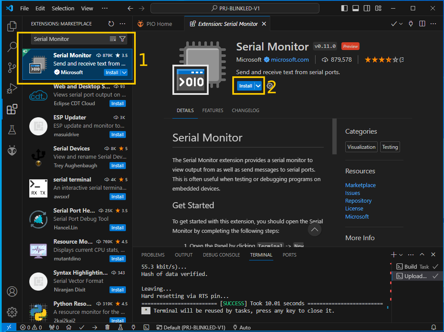Open the terminal panel more actions menu
This screenshot has width=444, height=332.
click(411, 255)
